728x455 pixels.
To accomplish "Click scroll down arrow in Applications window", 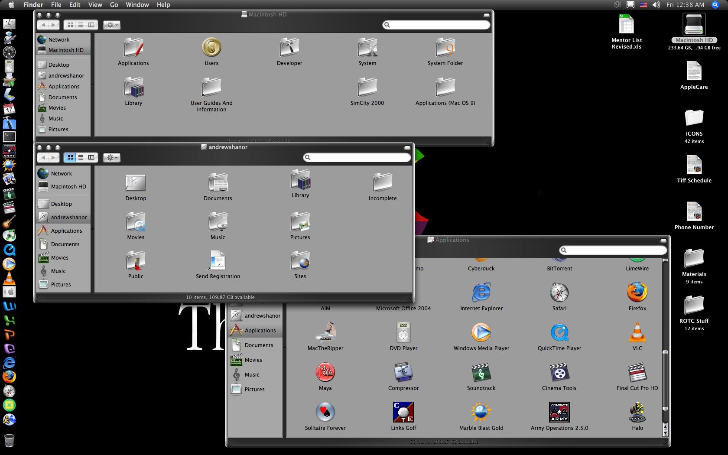I will 665,433.
